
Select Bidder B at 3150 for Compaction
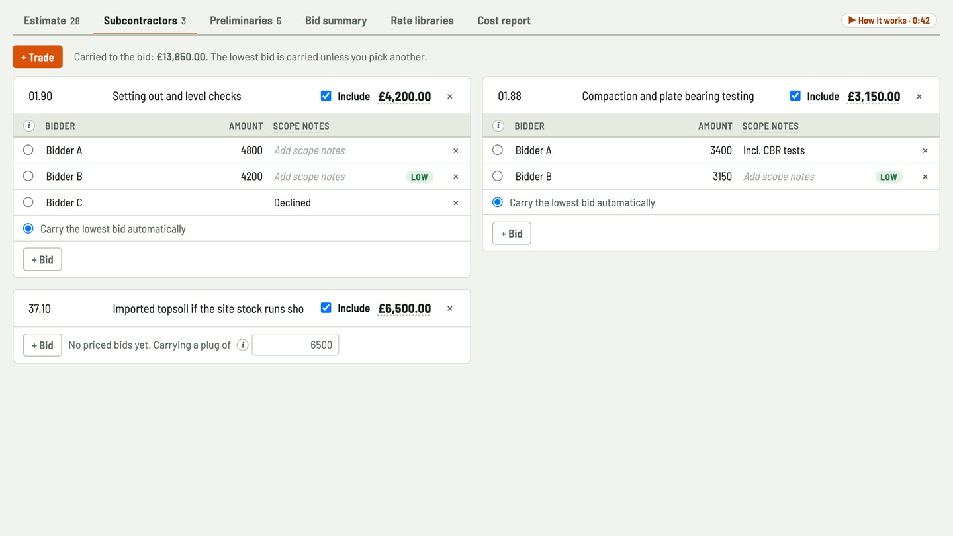pyautogui.click(x=498, y=176)
